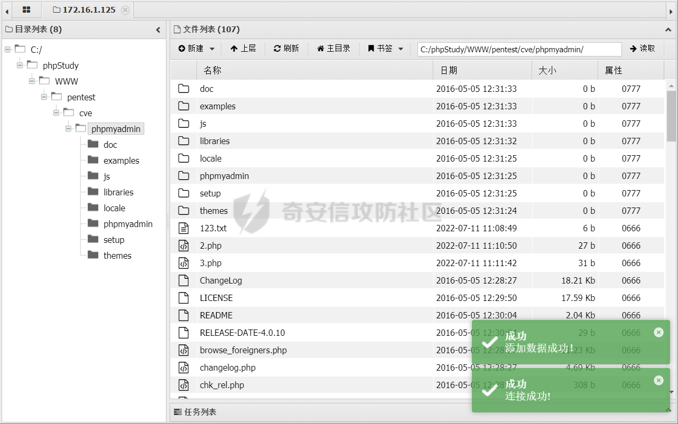The image size is (678, 424).
Task: Dismiss the 连接成功 notification
Action: pyautogui.click(x=658, y=380)
